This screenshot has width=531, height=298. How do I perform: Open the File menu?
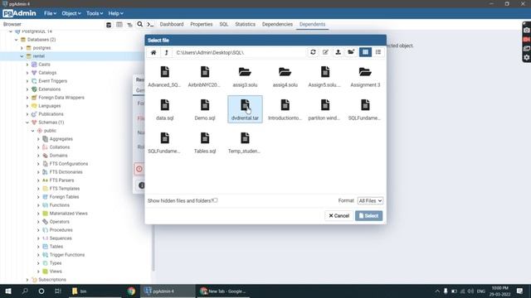50,13
